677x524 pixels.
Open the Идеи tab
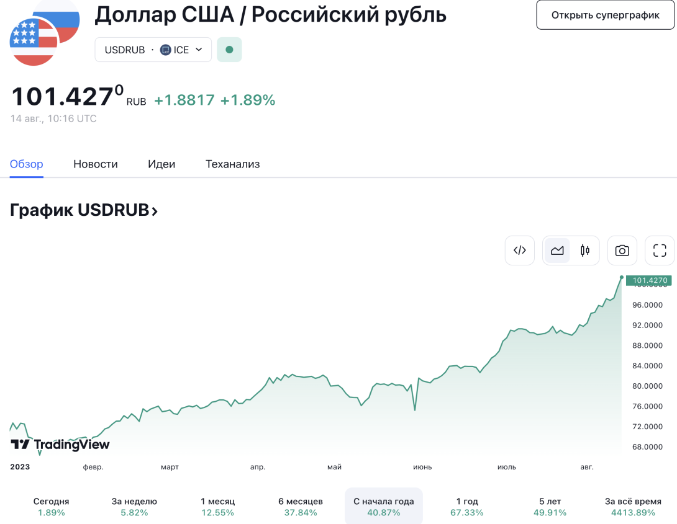161,164
